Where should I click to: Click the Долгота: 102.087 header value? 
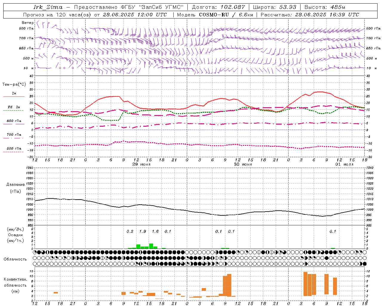[x=218, y=7]
